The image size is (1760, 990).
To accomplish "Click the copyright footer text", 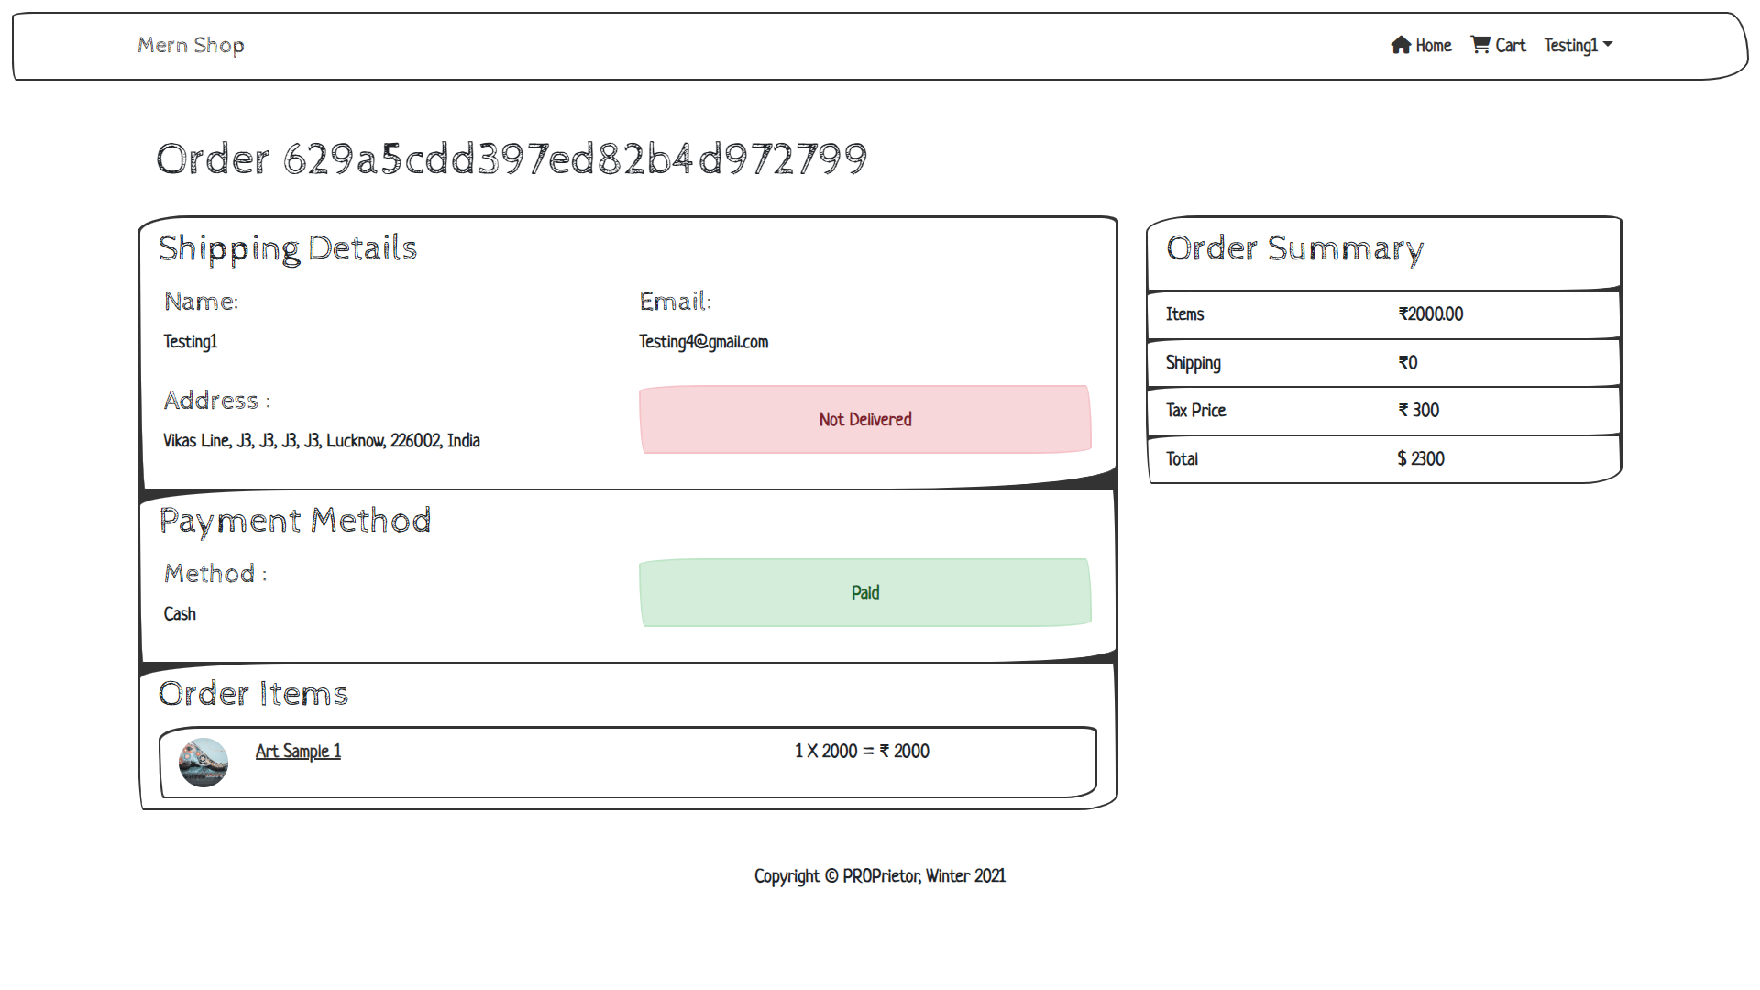I will (x=879, y=876).
